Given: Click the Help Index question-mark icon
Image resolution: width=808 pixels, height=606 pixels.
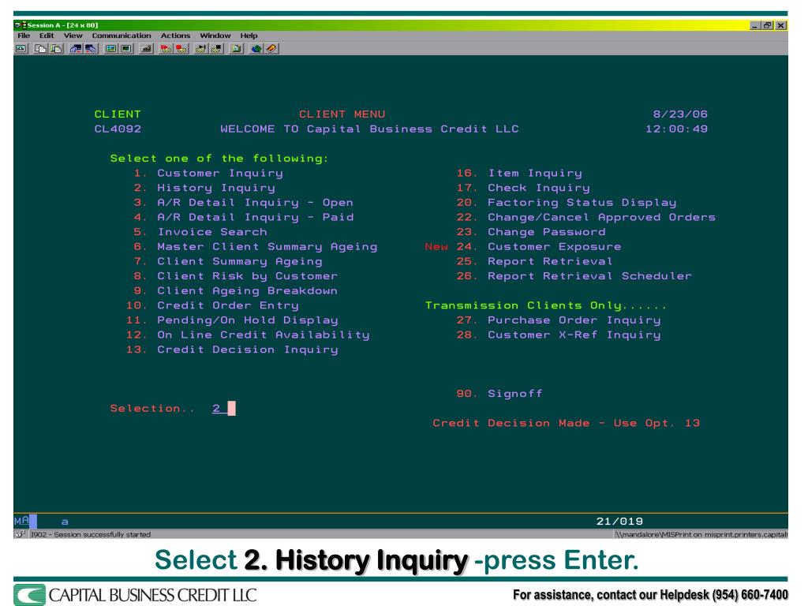Looking at the screenshot, I should point(271,49).
